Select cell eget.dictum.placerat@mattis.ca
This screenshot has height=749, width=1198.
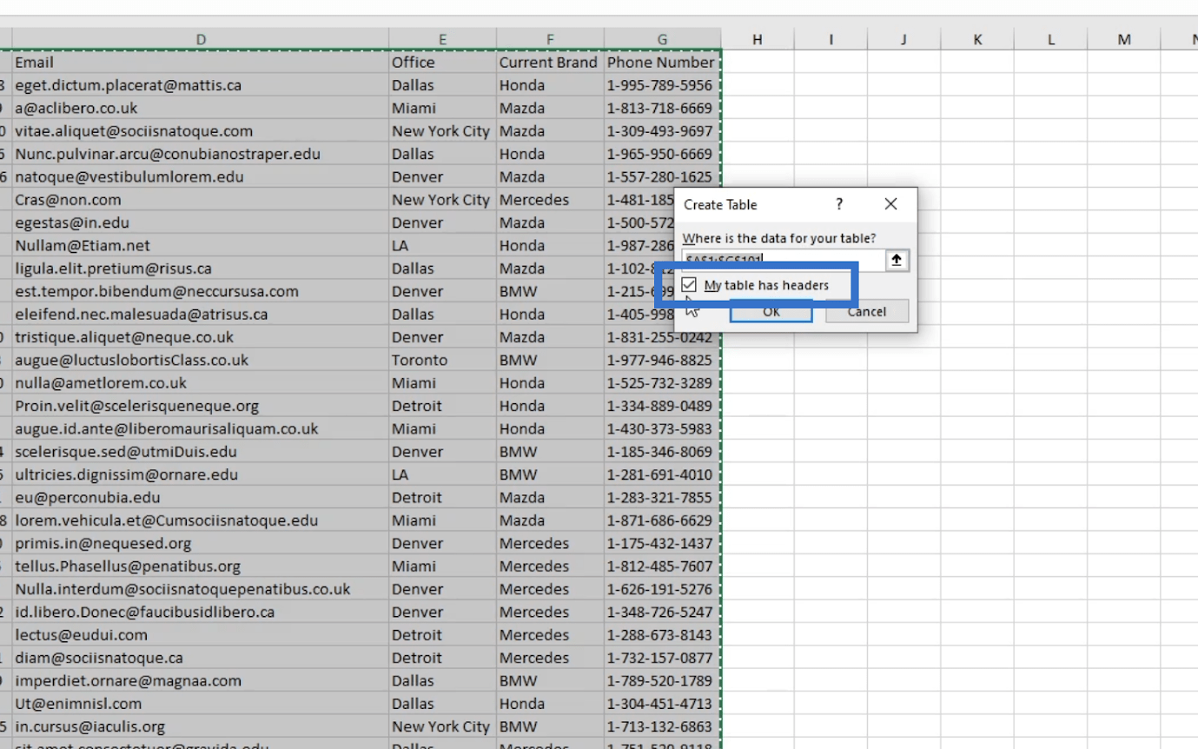point(201,85)
